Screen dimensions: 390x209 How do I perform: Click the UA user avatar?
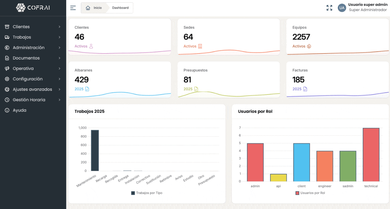click(342, 8)
